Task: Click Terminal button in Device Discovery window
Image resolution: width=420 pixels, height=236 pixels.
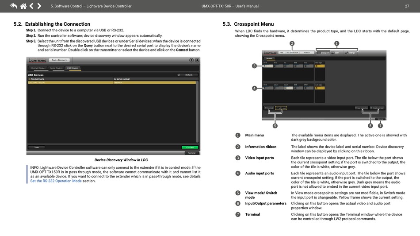Action: coord(192,153)
